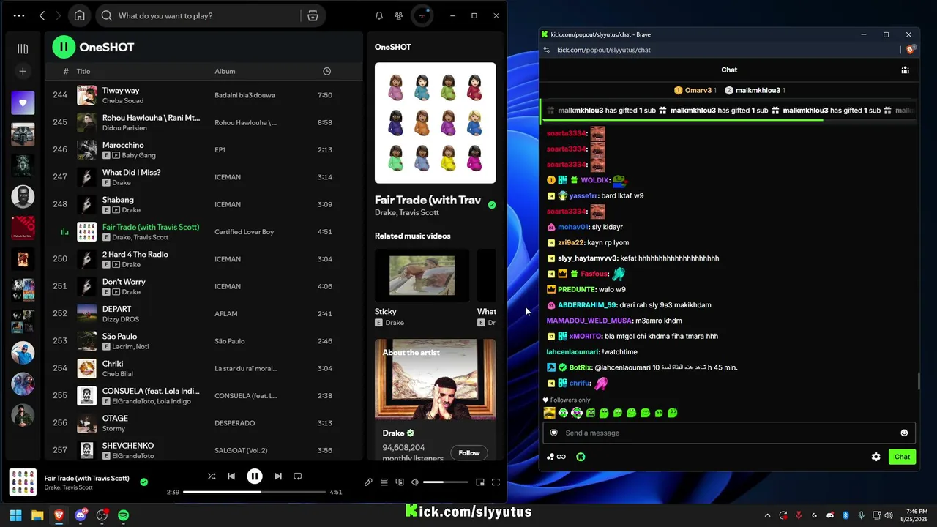Adjust the Spotify volume slider
Screen dimensions: 937x527
[x=445, y=482]
